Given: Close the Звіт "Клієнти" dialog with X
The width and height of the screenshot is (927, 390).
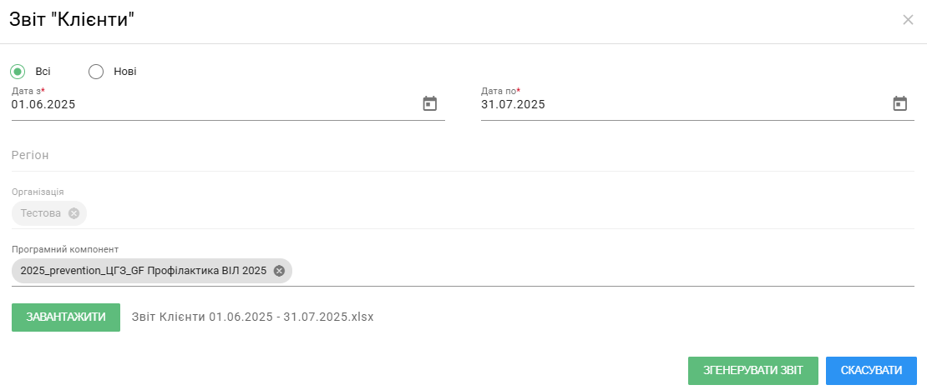Looking at the screenshot, I should 908,20.
